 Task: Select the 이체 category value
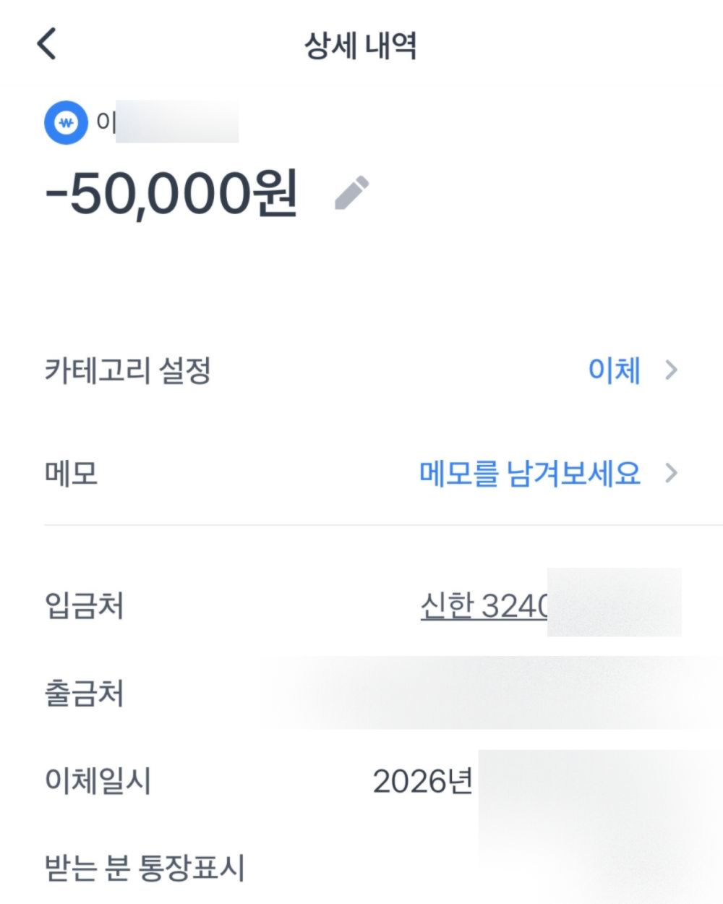pyautogui.click(x=614, y=371)
